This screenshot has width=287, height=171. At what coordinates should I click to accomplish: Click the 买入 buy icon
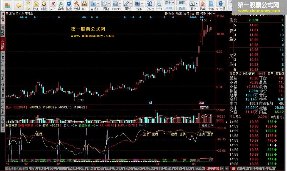tap(53, 5)
